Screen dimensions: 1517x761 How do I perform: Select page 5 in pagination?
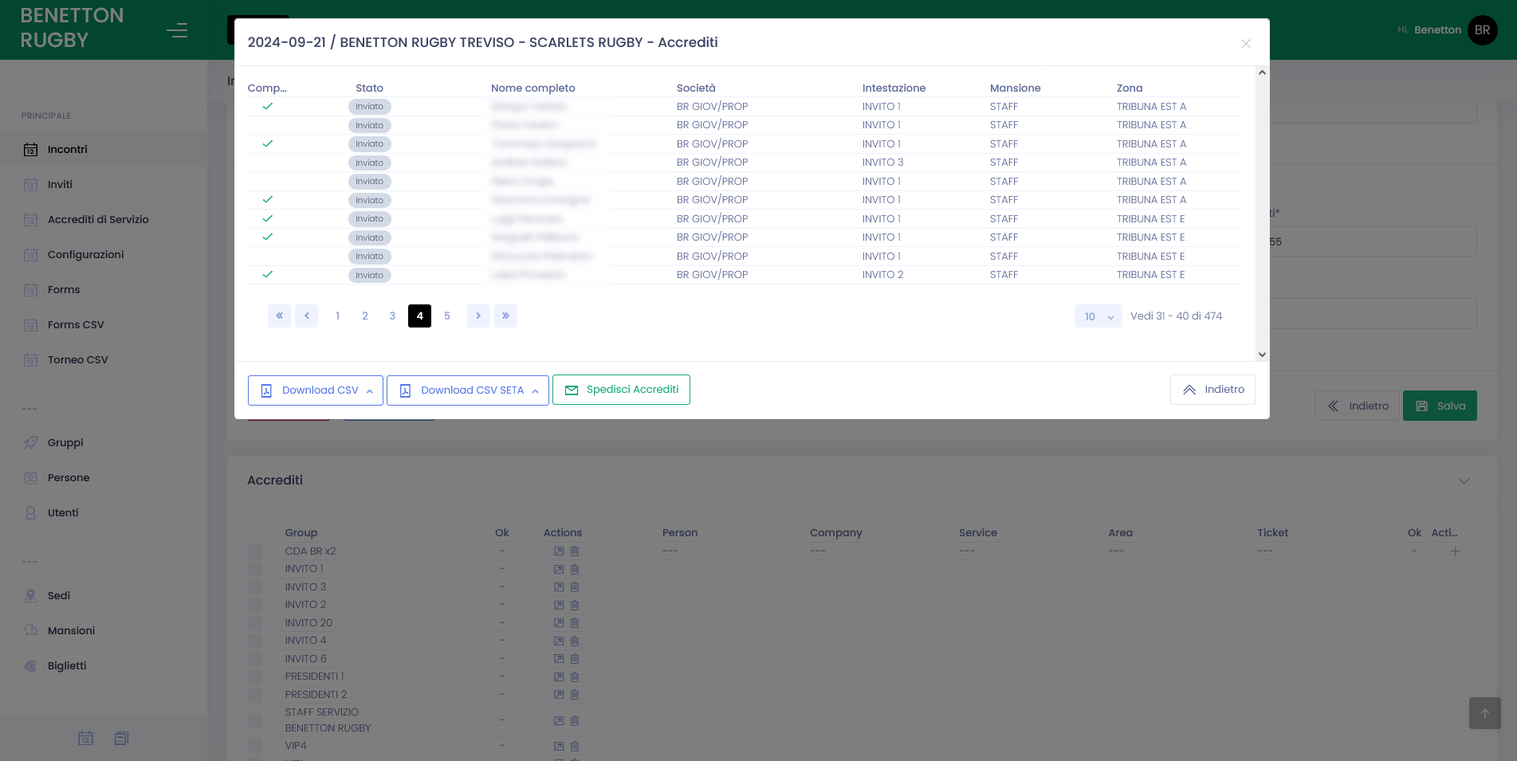tap(447, 316)
